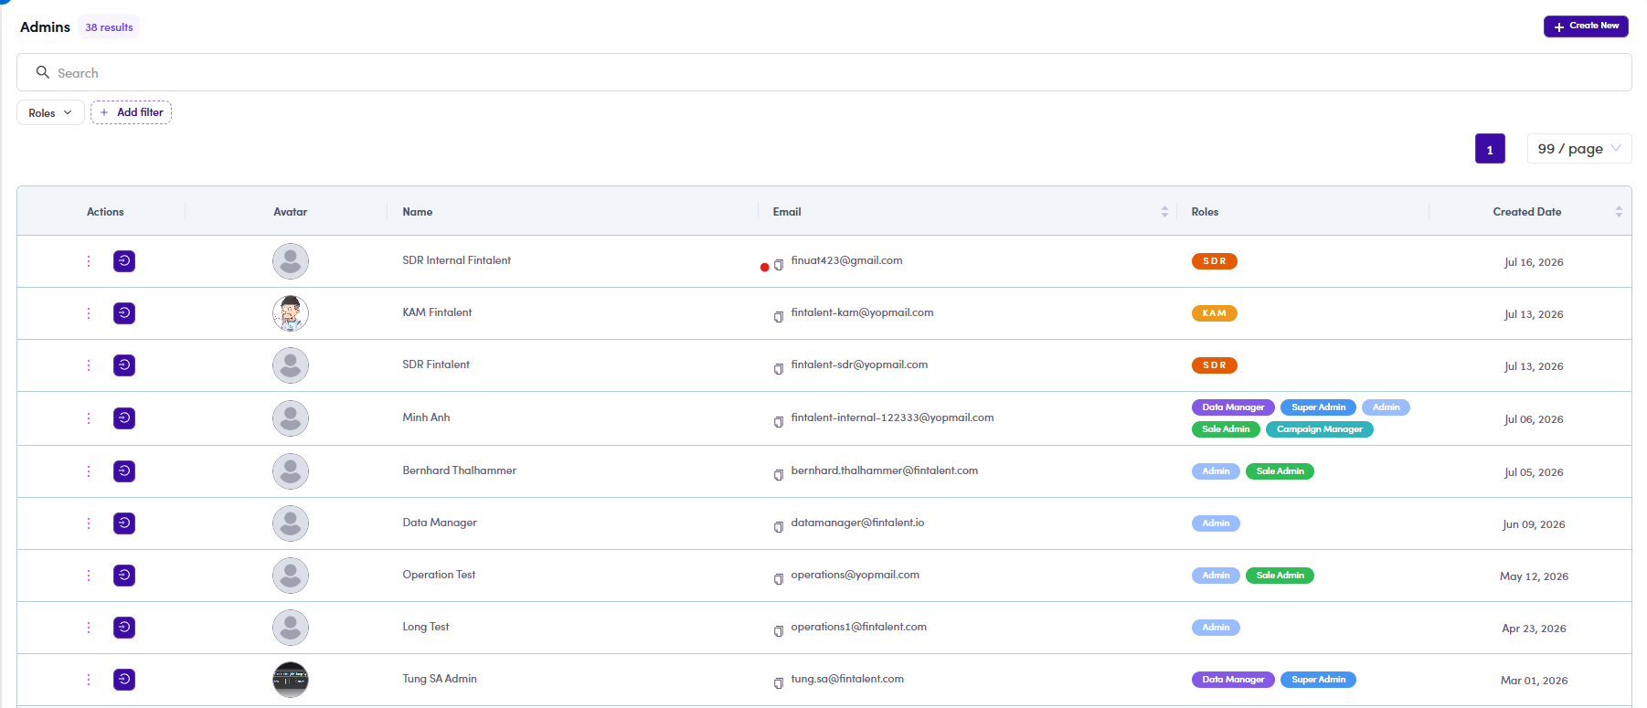
Task: Click login-as icon for KAM Fintalent
Action: tap(124, 313)
